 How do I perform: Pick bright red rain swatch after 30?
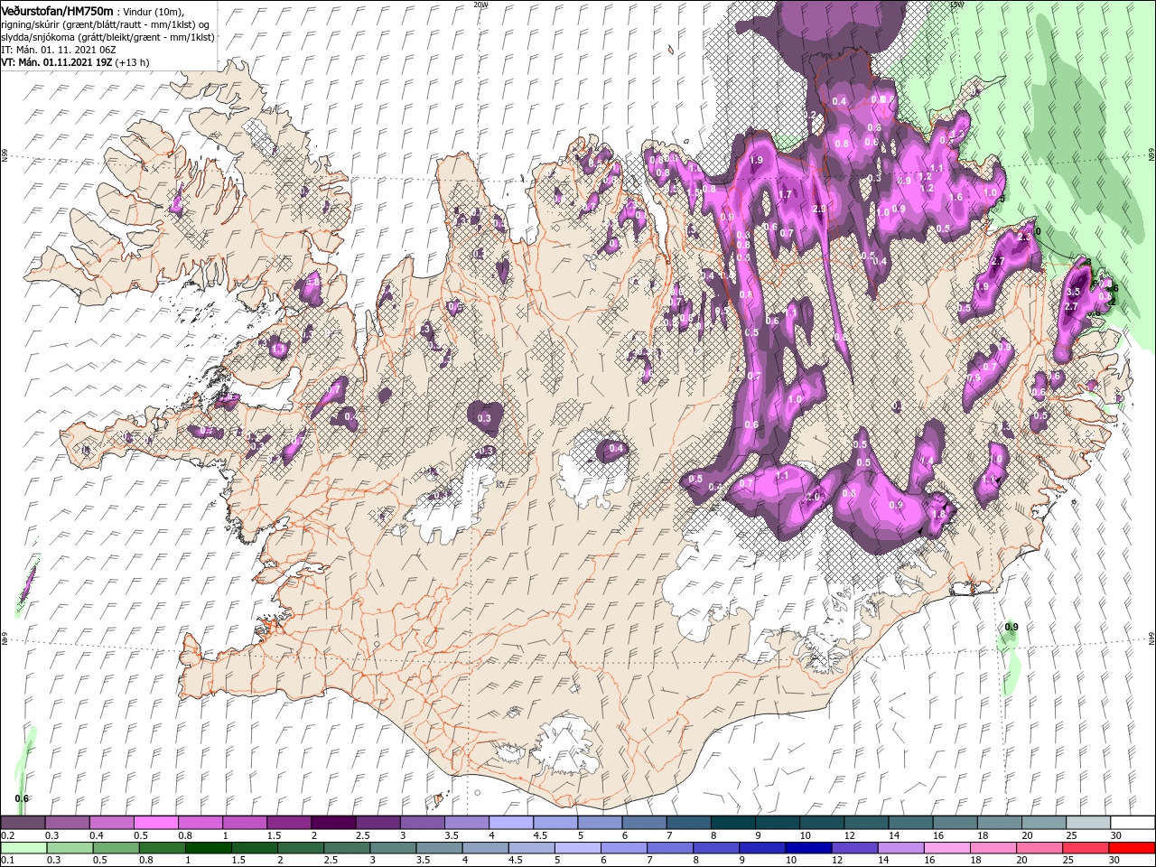[1133, 848]
